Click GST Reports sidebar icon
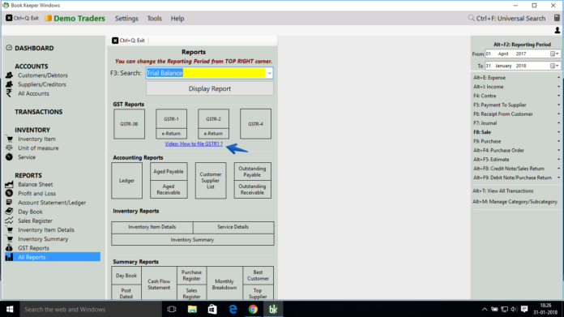This screenshot has width=564, height=317. point(10,248)
